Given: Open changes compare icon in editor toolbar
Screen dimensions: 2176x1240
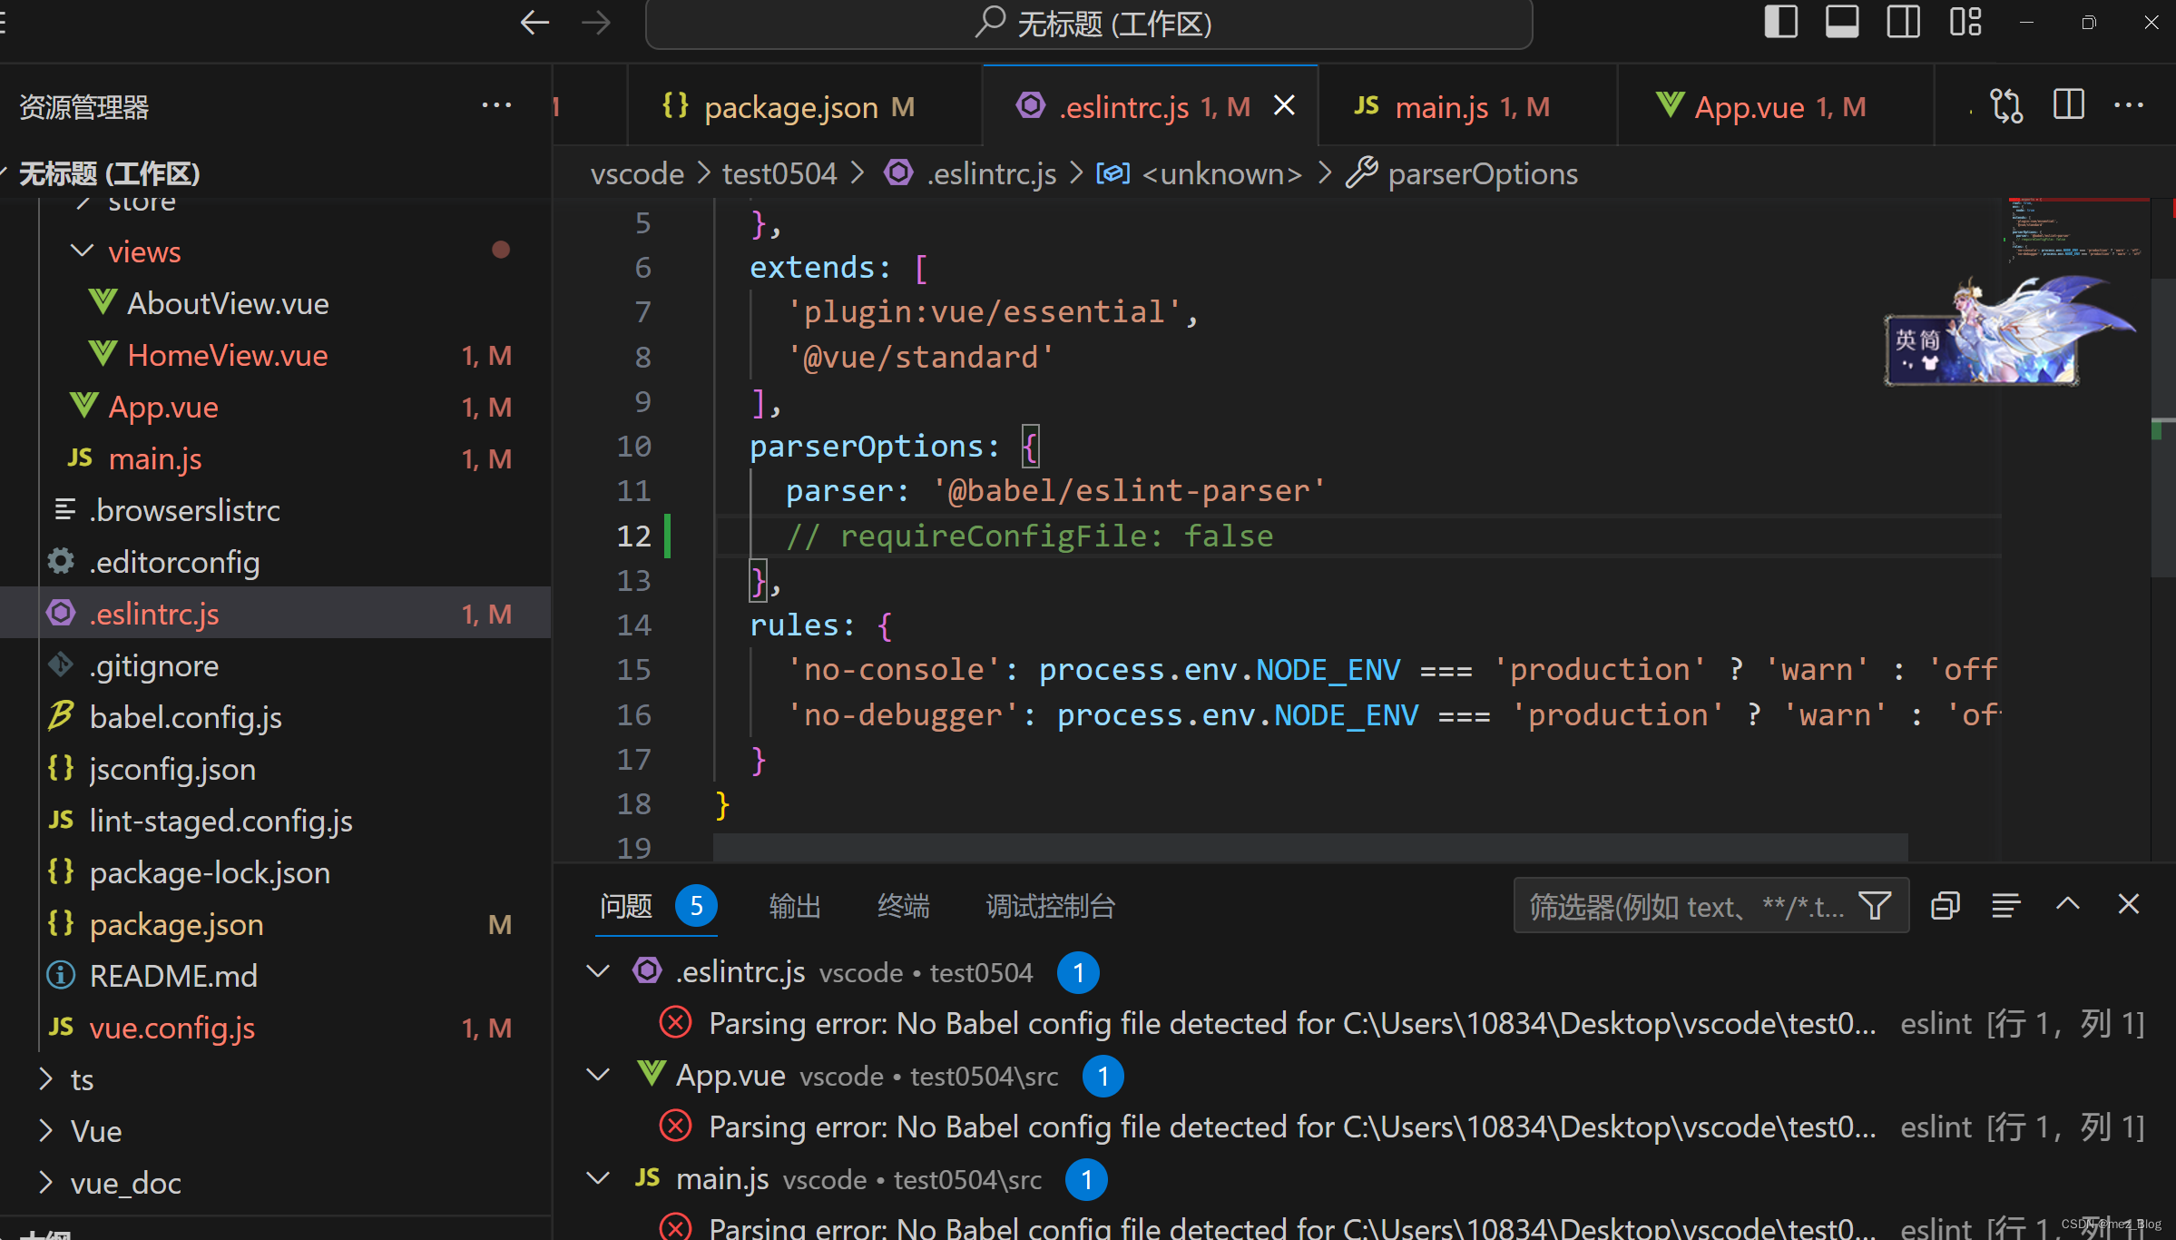Looking at the screenshot, I should click(2006, 106).
